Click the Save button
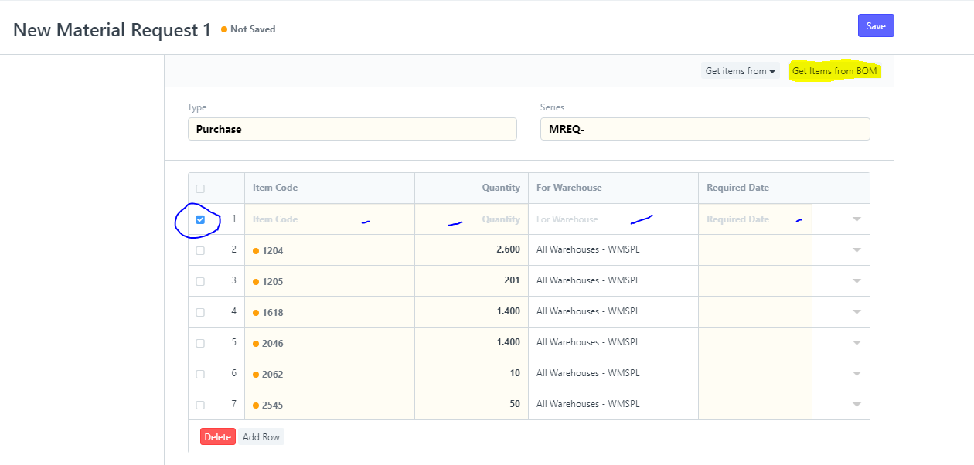Image resolution: width=974 pixels, height=465 pixels. [875, 26]
